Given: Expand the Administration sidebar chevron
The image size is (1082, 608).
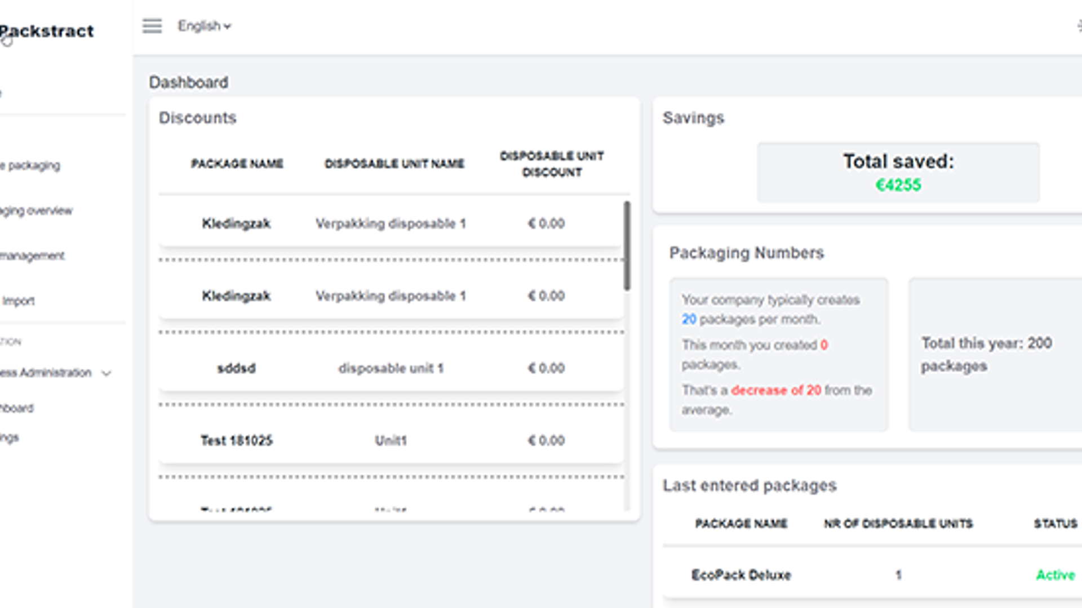Looking at the screenshot, I should 107,373.
